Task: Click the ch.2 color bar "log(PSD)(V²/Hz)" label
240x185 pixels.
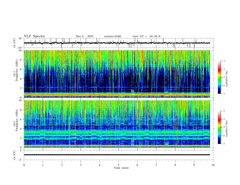Action: (227, 129)
